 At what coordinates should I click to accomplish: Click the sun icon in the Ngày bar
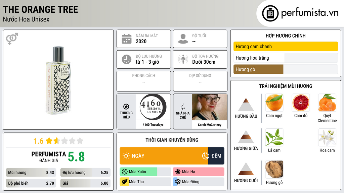126,156
